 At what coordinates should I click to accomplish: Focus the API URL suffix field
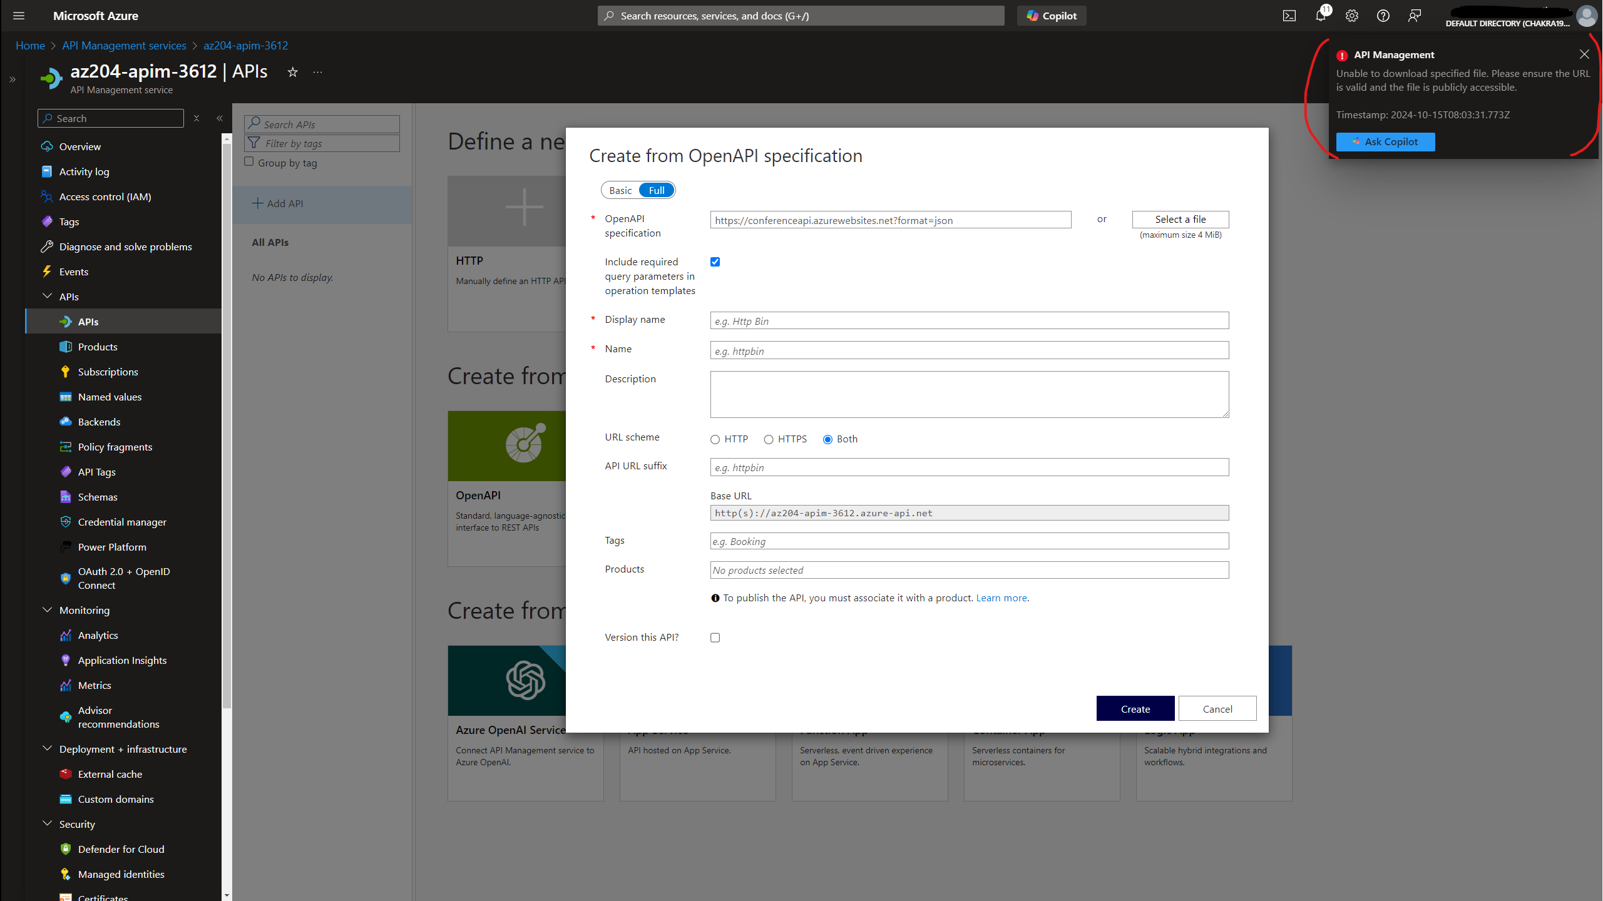969,467
